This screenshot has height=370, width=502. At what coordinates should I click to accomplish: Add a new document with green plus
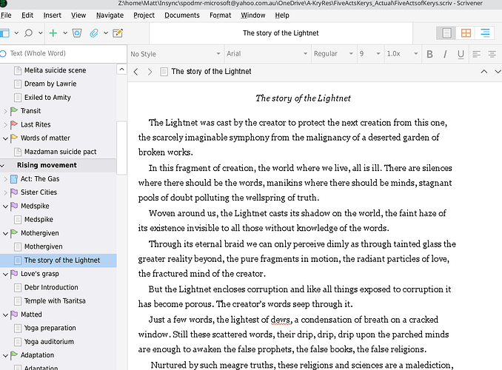tap(53, 33)
